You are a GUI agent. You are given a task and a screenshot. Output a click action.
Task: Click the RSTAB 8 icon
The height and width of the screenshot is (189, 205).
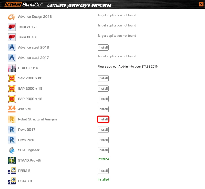coord(12,181)
